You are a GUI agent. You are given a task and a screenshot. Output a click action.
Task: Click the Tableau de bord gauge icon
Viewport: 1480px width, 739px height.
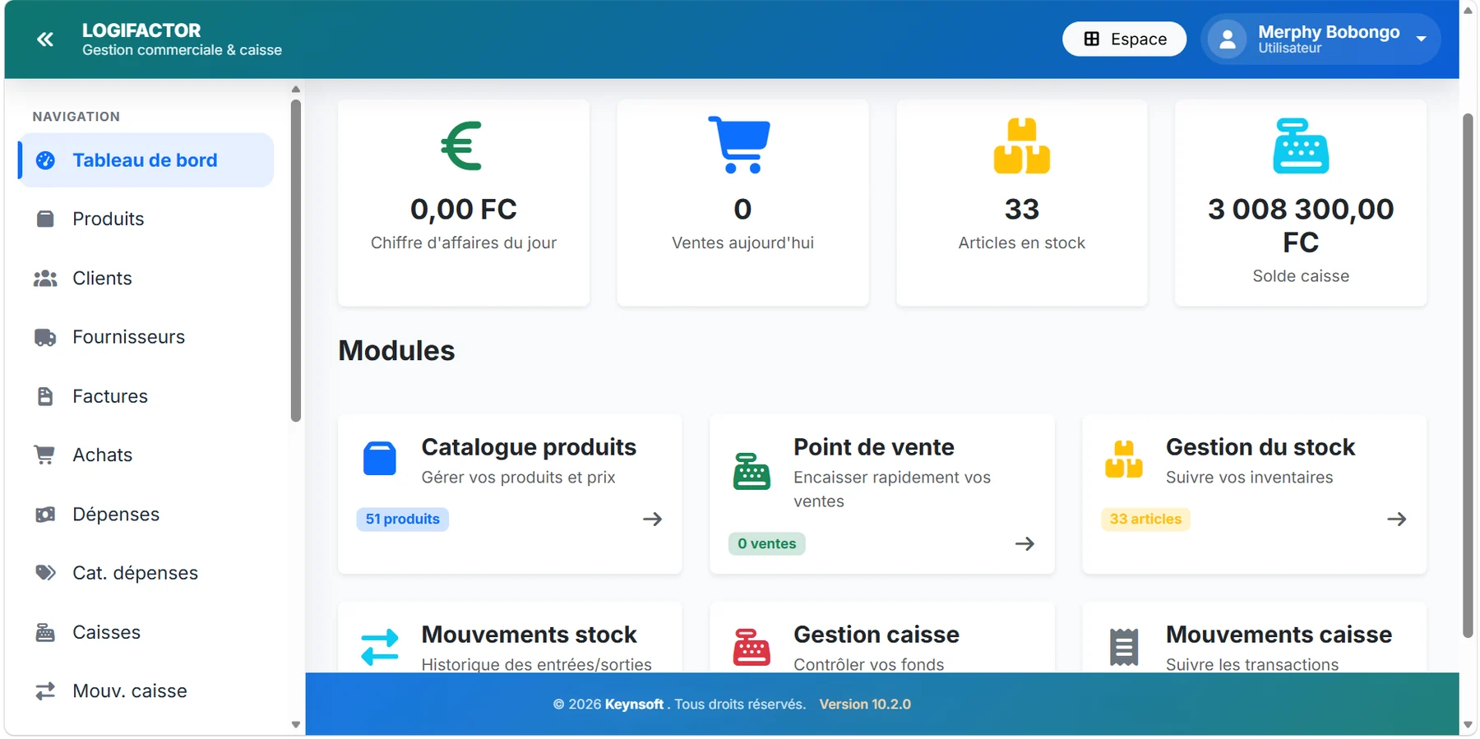(x=45, y=160)
